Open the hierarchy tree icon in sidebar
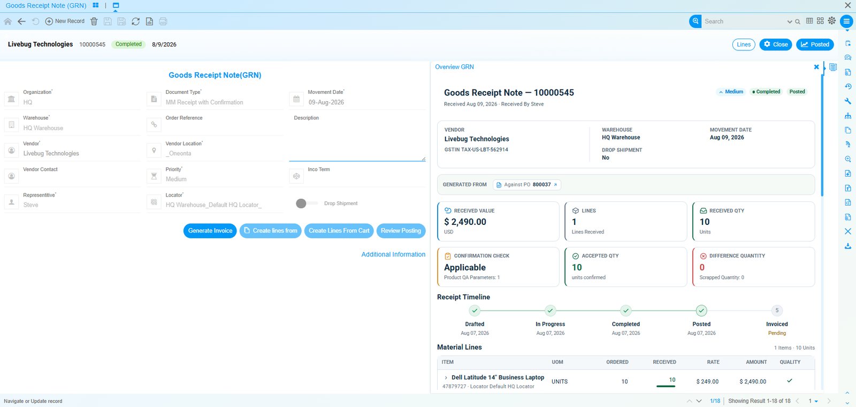856x407 pixels. (847, 115)
